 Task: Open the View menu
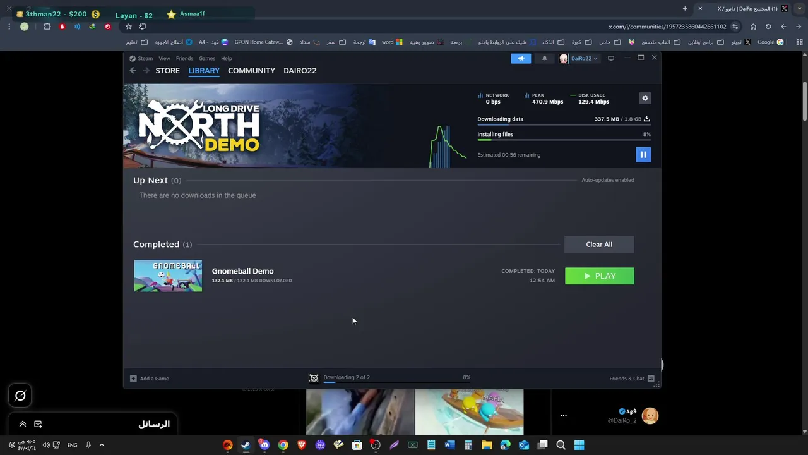164,58
